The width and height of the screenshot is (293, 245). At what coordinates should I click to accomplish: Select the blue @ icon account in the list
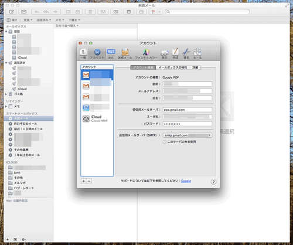click(x=97, y=107)
